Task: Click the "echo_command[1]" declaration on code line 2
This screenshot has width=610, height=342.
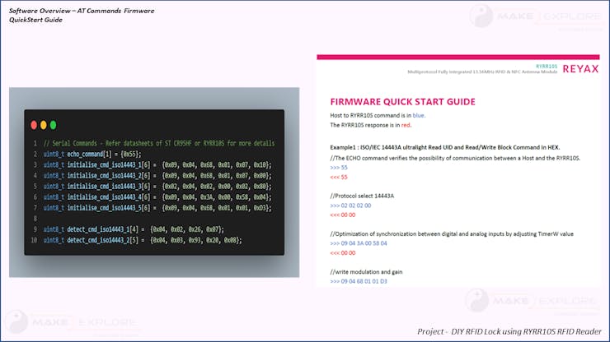Action: point(90,154)
